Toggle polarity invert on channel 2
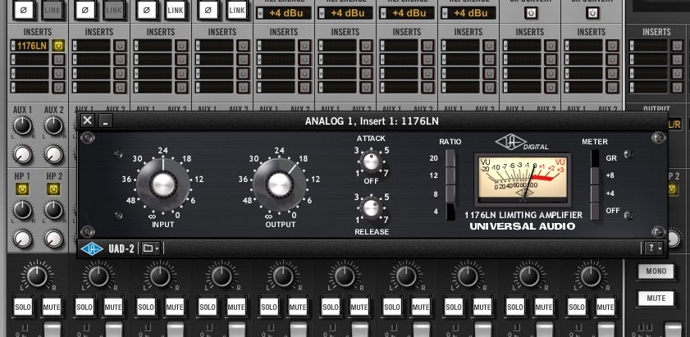690x337 pixels. pyautogui.click(x=85, y=10)
